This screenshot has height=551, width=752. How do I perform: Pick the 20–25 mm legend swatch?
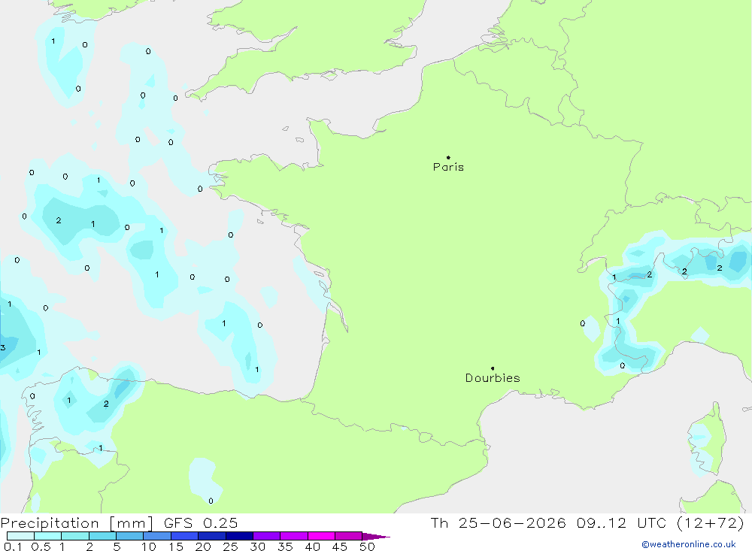(x=211, y=536)
